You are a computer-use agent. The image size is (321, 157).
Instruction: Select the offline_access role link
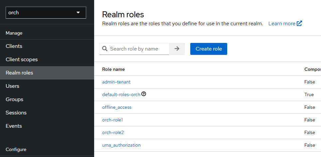[117, 107]
